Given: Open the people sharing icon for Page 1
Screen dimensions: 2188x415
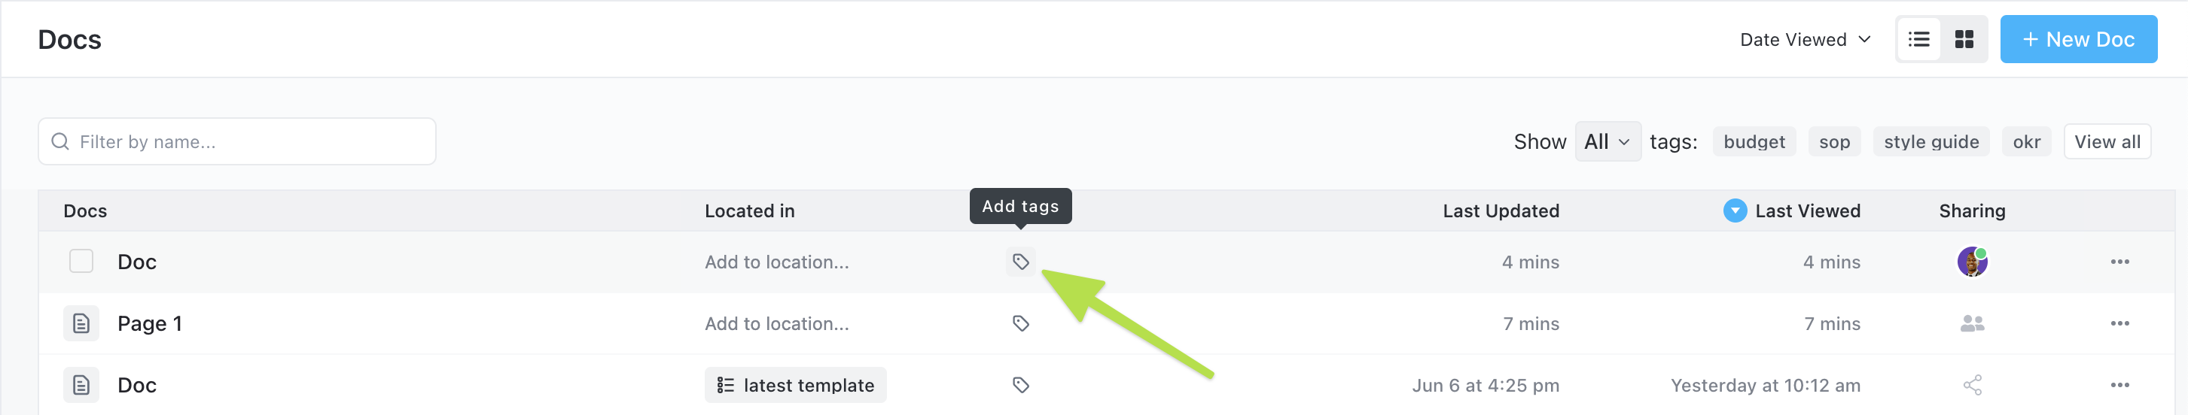Looking at the screenshot, I should [x=1971, y=323].
